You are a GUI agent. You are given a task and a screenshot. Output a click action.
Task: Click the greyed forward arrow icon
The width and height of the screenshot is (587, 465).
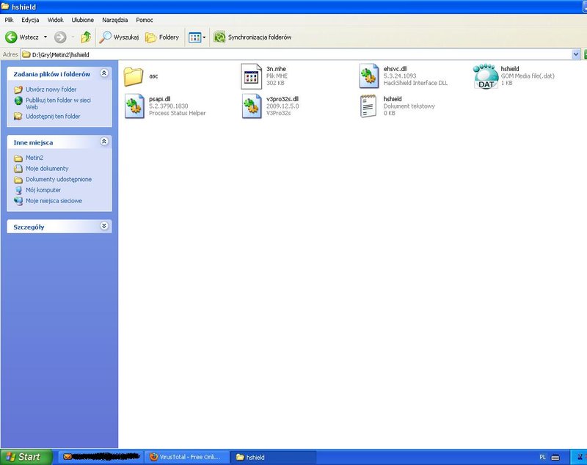coord(60,37)
